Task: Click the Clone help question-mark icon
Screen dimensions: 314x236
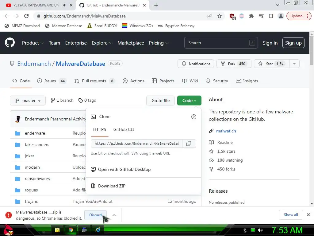Action: (194, 116)
